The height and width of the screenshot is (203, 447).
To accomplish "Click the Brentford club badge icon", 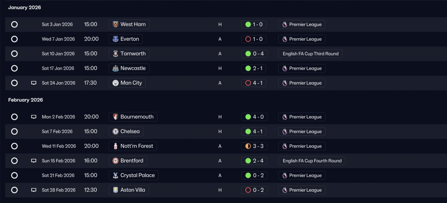I will pyautogui.click(x=116, y=161).
